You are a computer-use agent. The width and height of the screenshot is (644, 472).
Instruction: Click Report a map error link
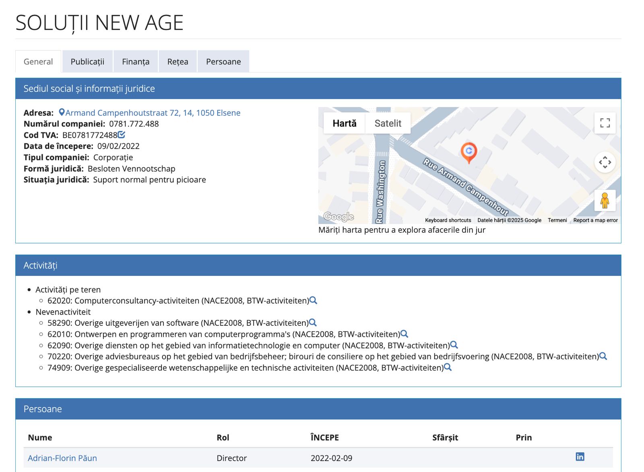595,220
